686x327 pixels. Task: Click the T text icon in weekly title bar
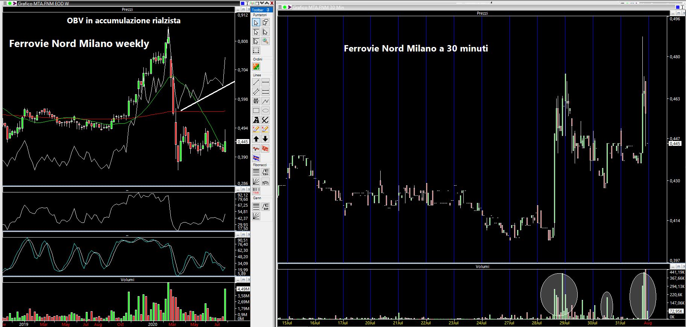pyautogui.click(x=247, y=3)
